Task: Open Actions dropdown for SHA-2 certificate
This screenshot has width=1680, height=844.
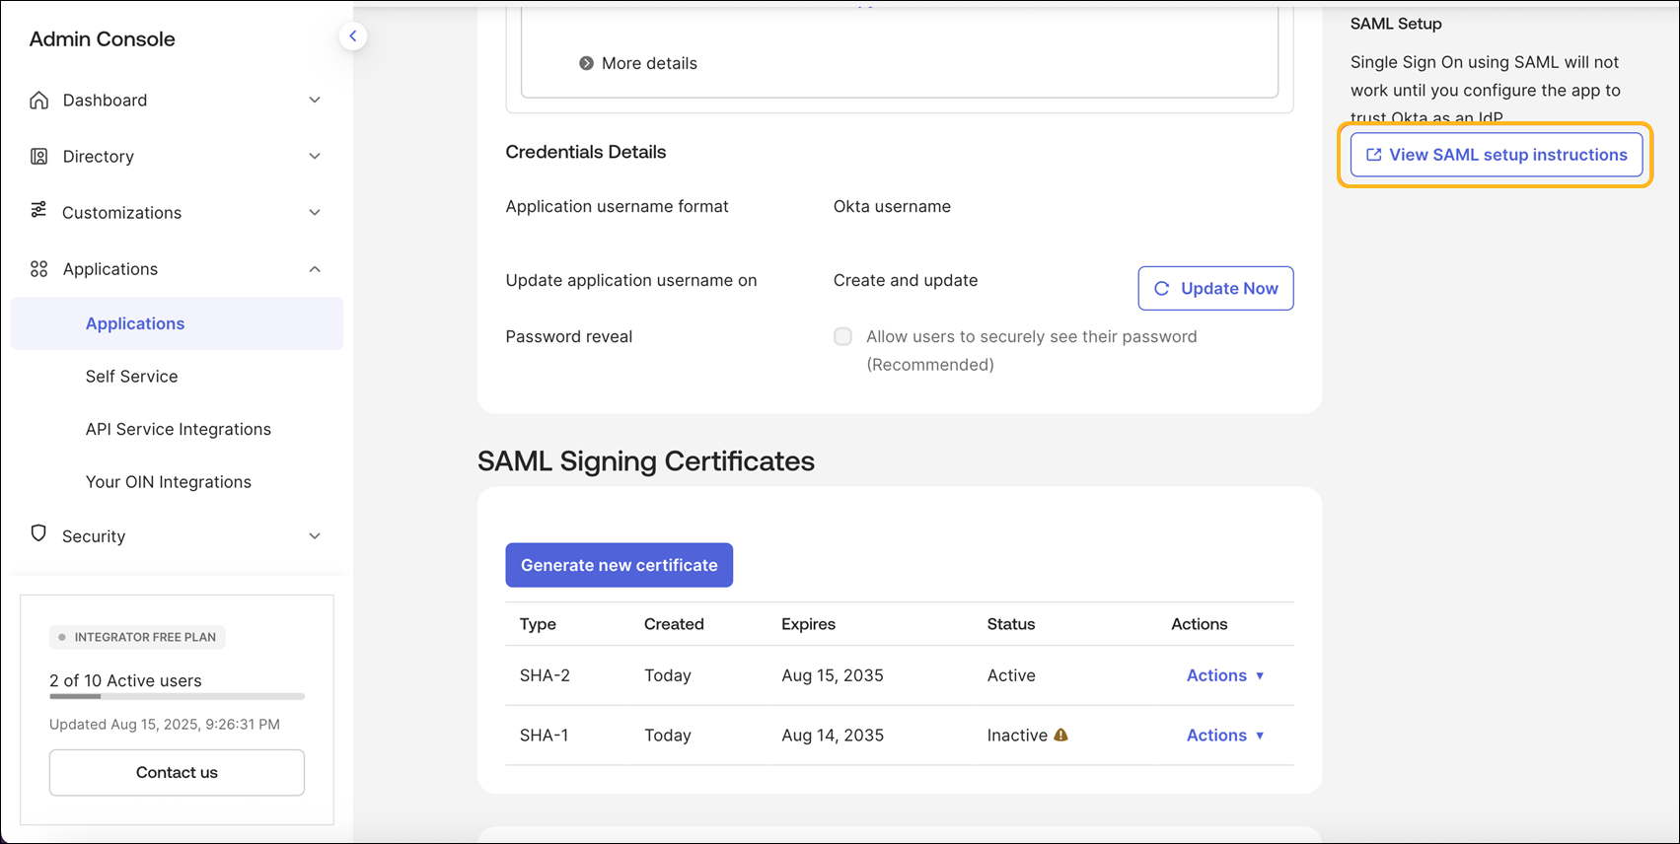Action: (x=1225, y=675)
